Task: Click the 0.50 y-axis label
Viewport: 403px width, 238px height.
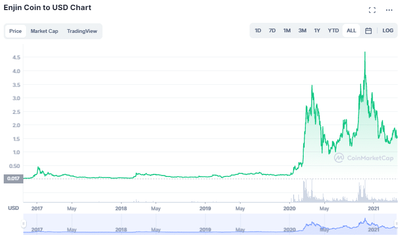Action: pos(15,166)
